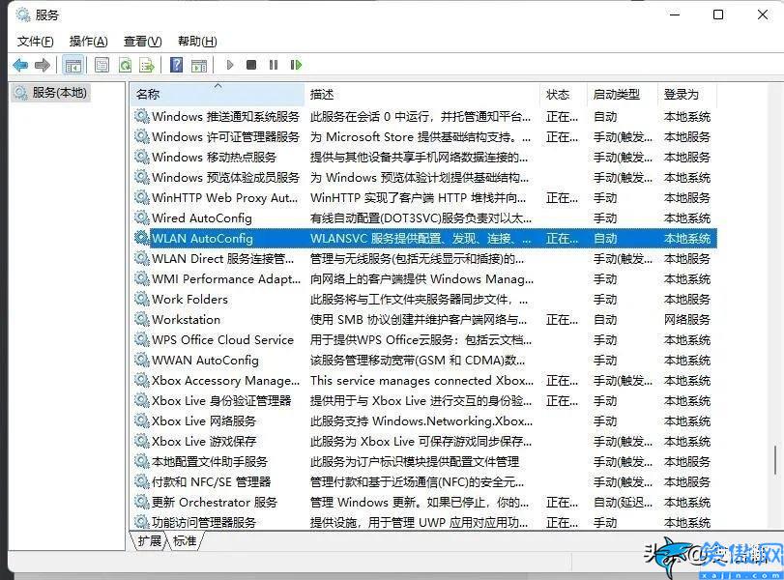
Task: Sort by the 状态 column header
Action: point(563,94)
